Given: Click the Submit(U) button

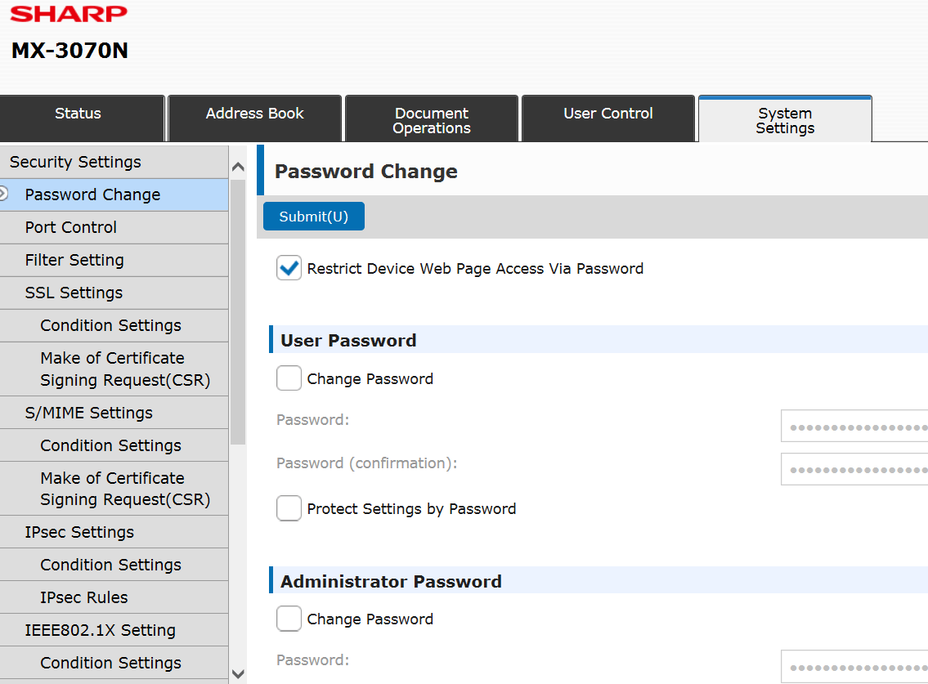Looking at the screenshot, I should (313, 216).
